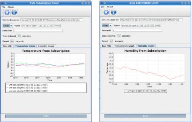Click the blue info icon in Temperature window

tap(14, 12)
